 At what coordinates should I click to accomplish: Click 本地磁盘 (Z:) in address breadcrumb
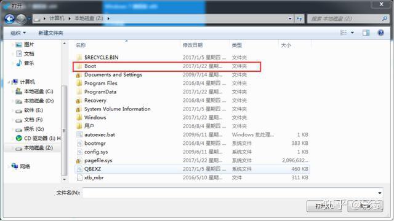tap(89, 18)
